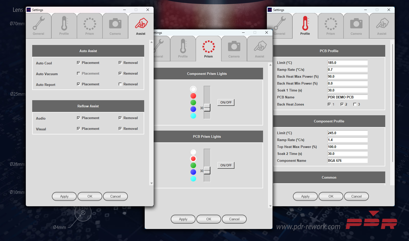Image resolution: width=409 pixels, height=241 pixels.
Task: Pick green color for PCB Prism Lights
Action: tap(193, 165)
